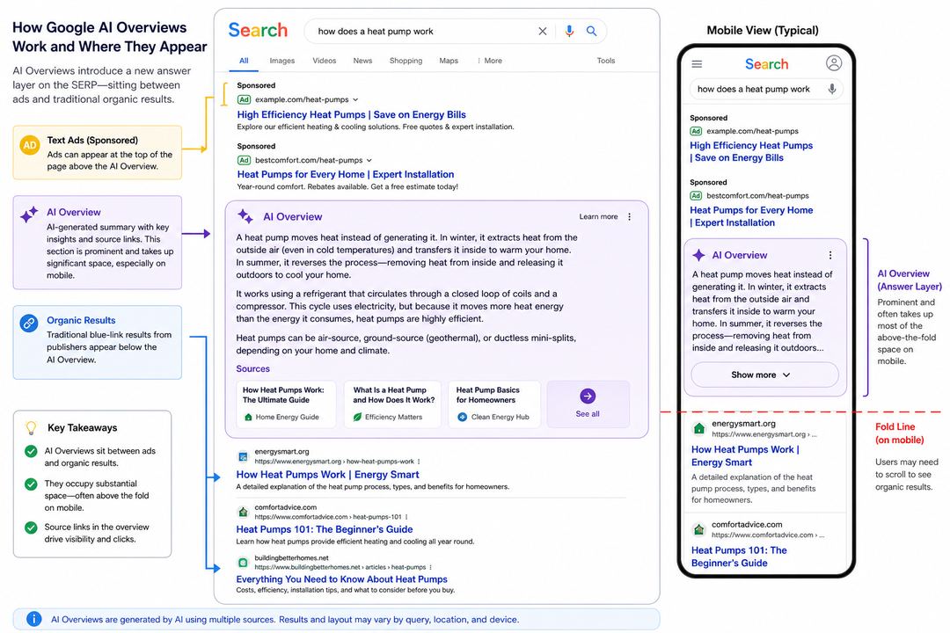
Task: Open mobile Heat Pumps for Every Home ad
Action: (751, 216)
